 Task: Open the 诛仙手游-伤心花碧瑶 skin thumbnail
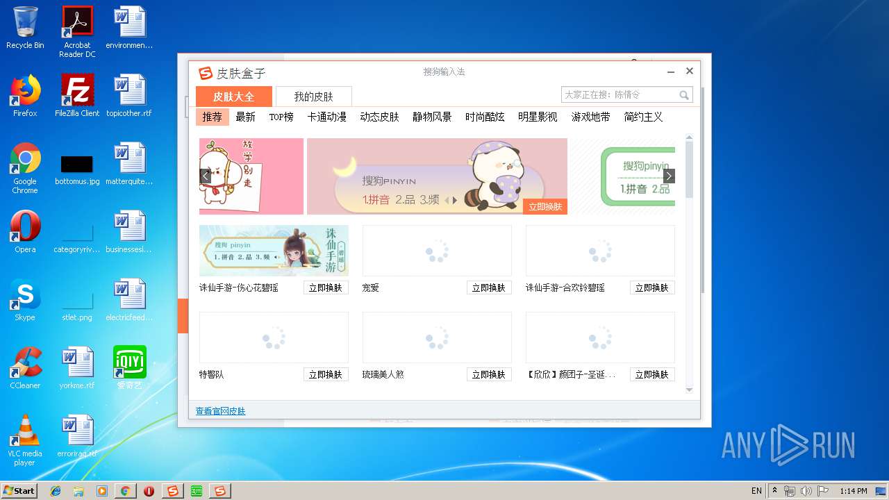coord(274,251)
